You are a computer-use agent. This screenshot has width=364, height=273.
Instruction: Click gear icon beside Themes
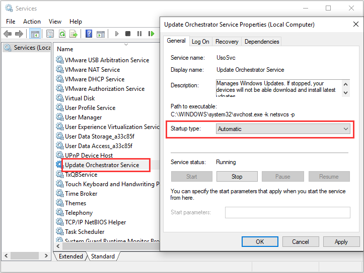(60, 203)
